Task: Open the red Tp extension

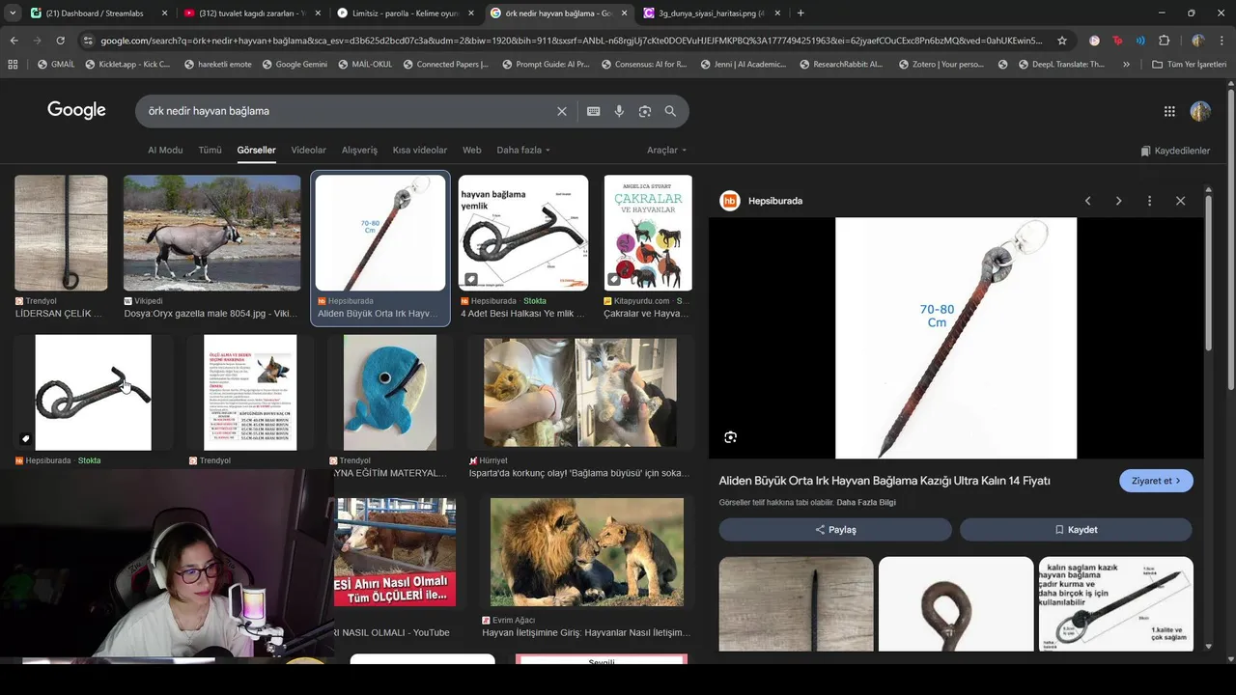Action: coord(1118,41)
